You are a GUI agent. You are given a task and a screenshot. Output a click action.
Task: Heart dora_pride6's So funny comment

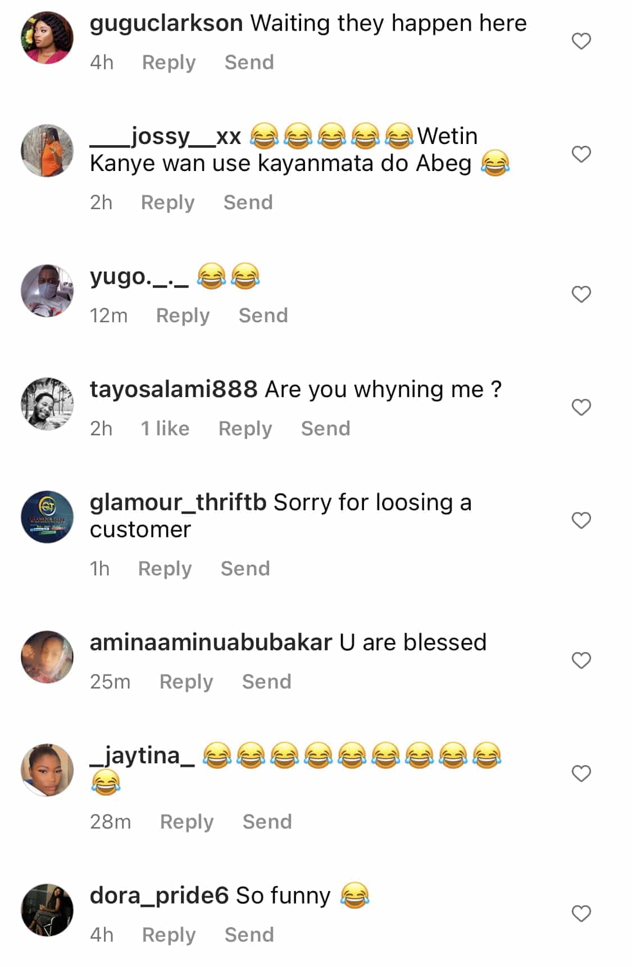(x=581, y=914)
